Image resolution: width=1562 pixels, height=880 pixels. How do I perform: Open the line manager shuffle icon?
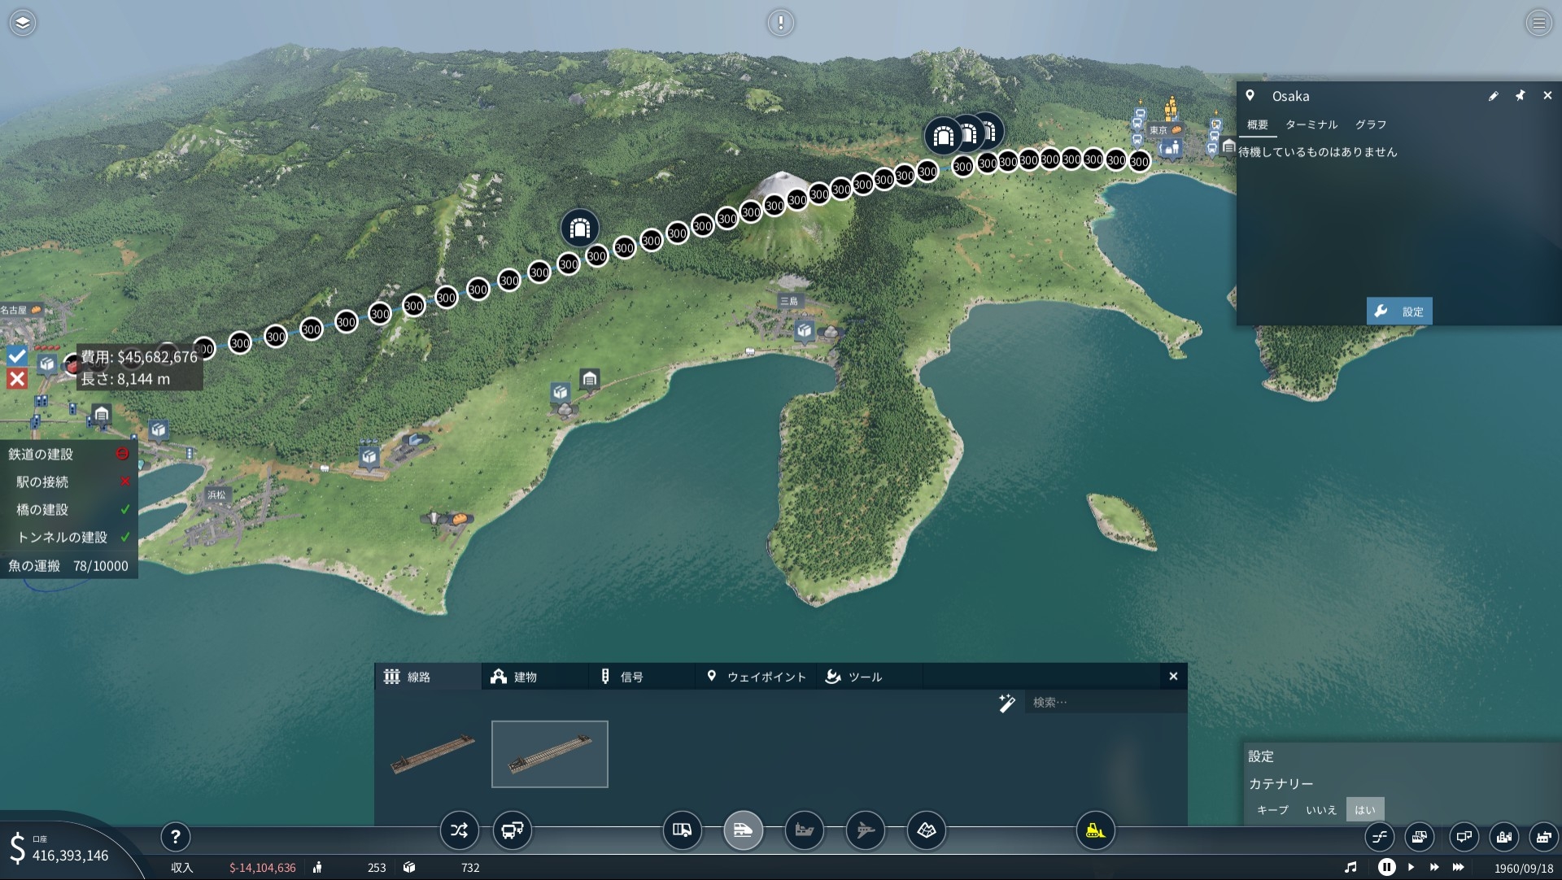pos(459,830)
